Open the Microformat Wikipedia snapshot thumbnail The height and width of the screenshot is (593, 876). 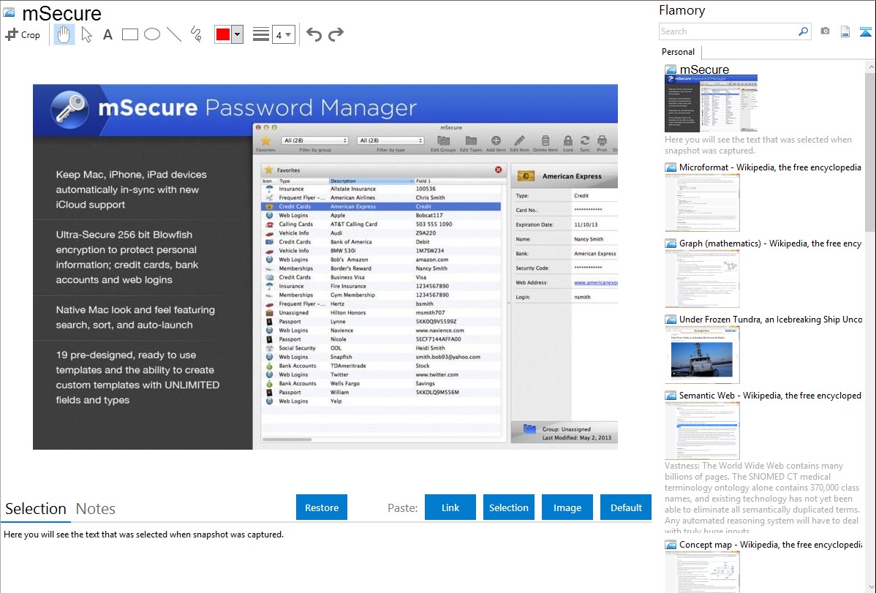(x=702, y=203)
